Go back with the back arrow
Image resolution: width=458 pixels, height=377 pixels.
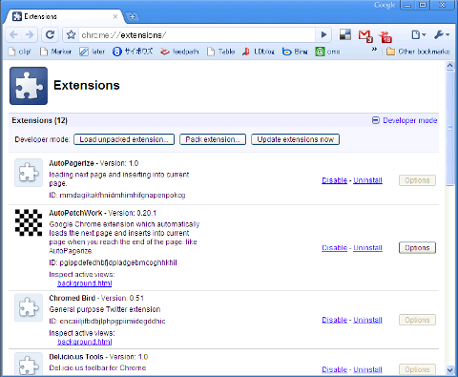14,34
